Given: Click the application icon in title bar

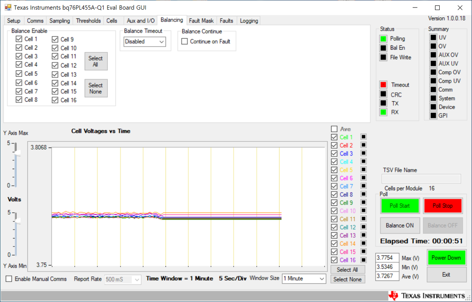Looking at the screenshot, I should [x=8, y=7].
